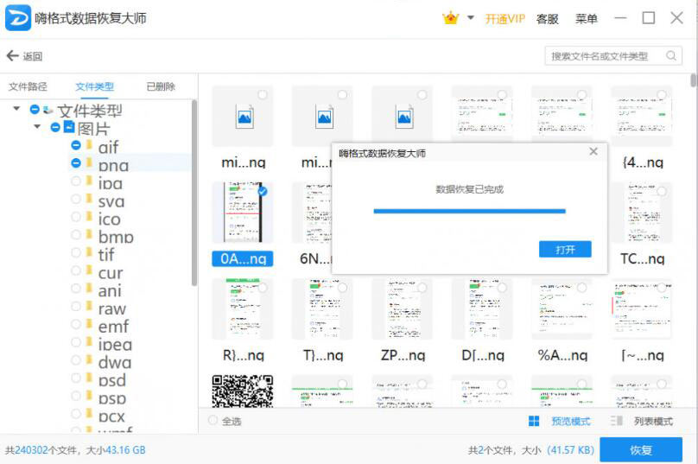Click 打开 button in dialog
698x464 pixels.
565,250
